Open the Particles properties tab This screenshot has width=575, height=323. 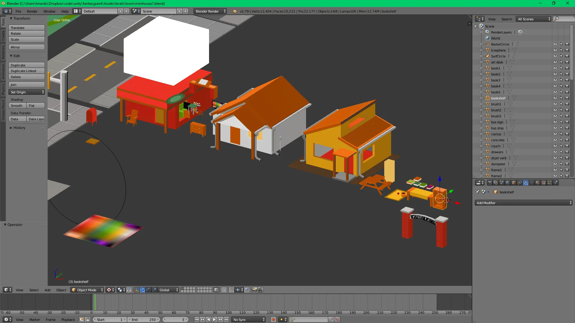point(550,183)
